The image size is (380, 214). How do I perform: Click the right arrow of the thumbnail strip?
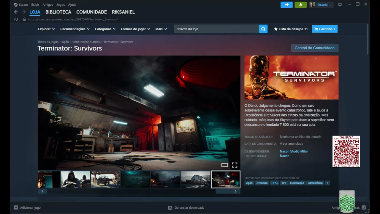coord(236,191)
